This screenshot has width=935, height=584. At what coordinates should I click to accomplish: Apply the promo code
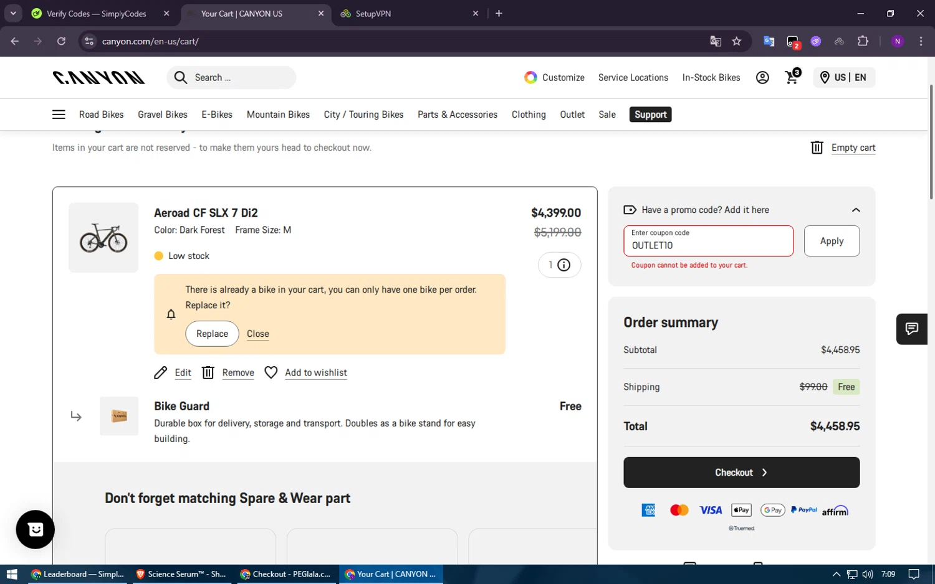832,241
